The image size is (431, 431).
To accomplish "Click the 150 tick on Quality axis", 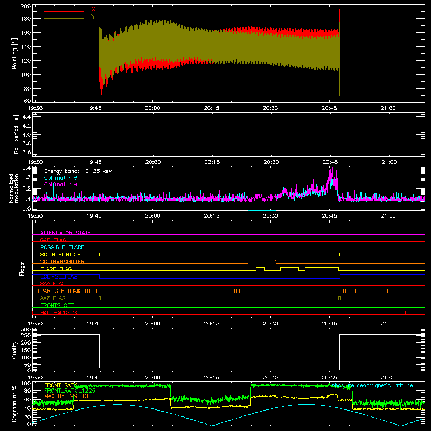I will click(26, 350).
